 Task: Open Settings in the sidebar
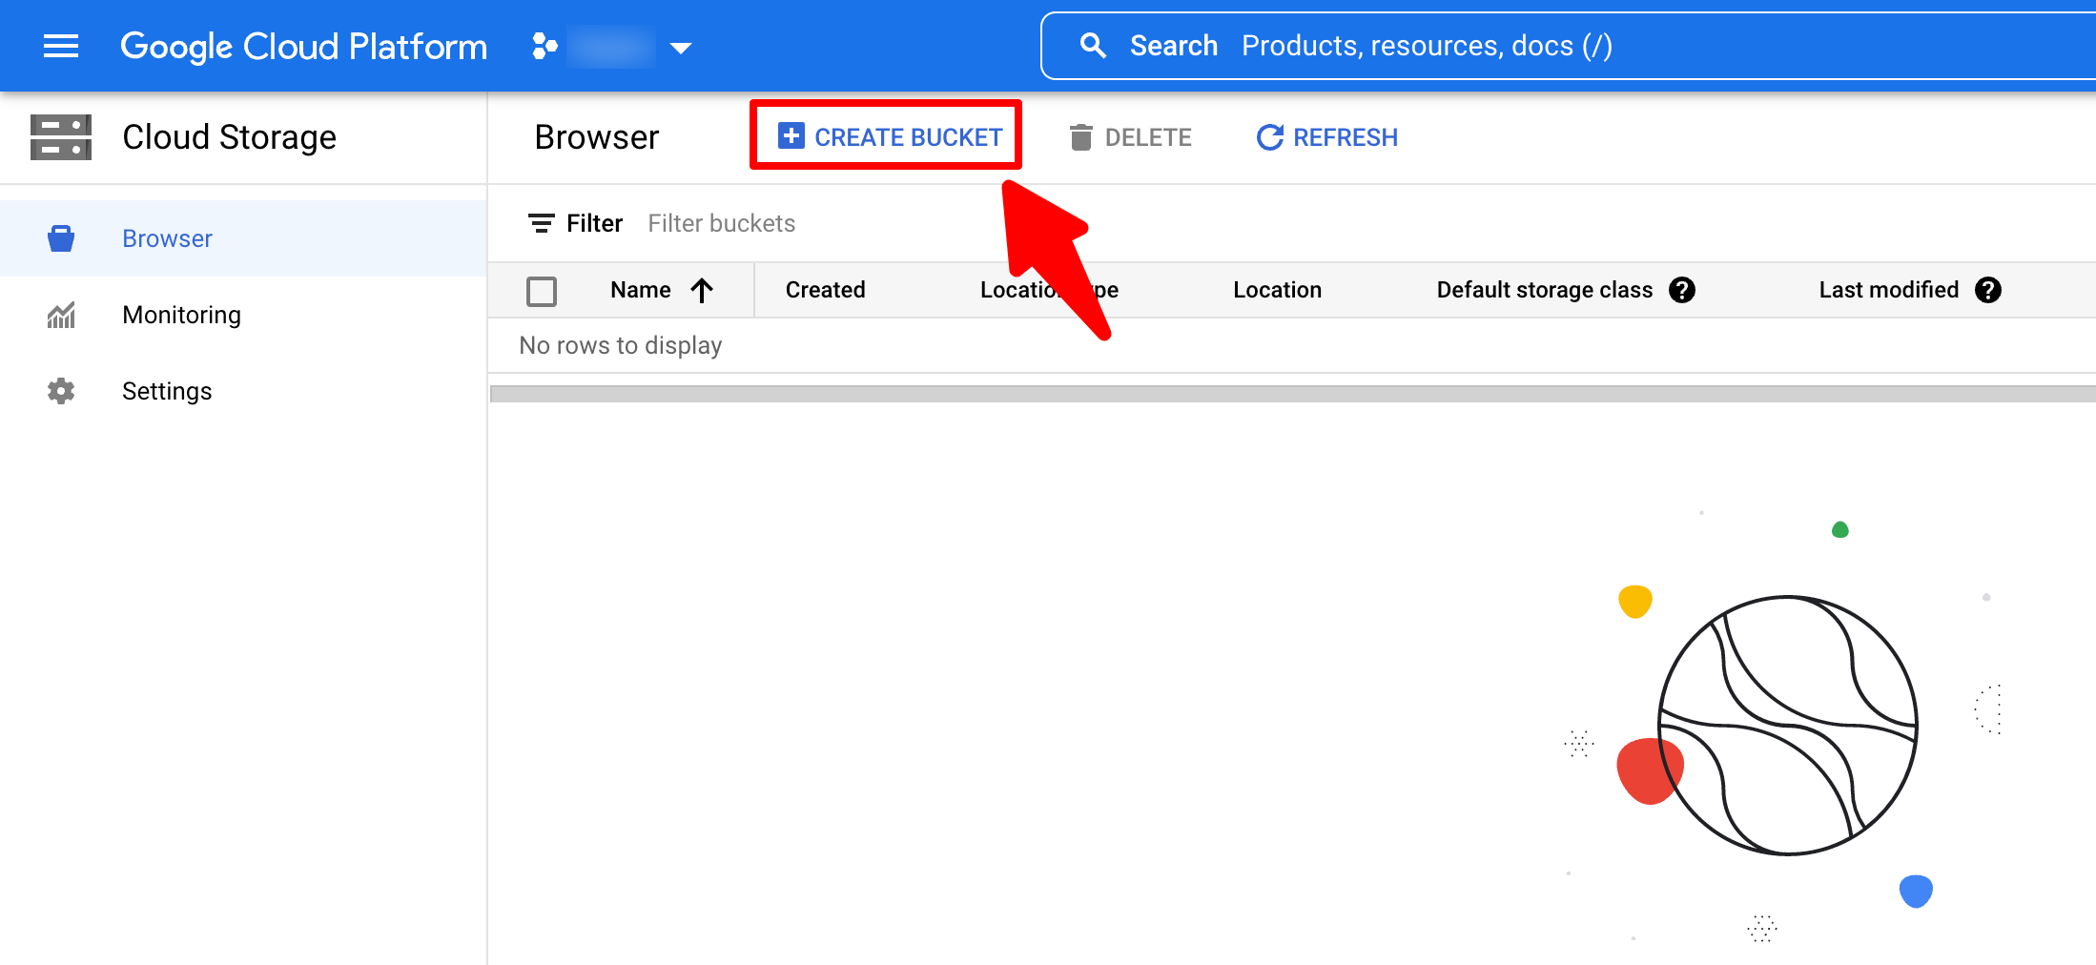pyautogui.click(x=167, y=391)
